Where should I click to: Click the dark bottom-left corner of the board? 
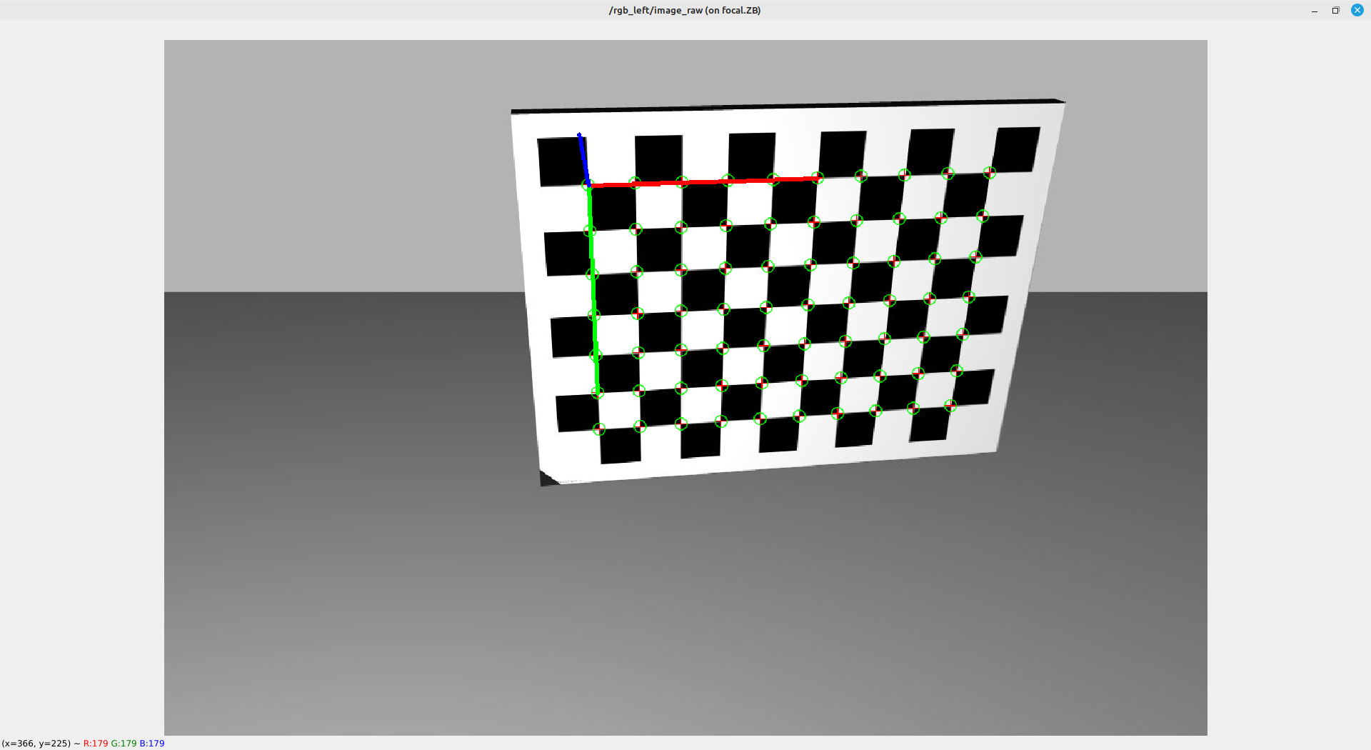pyautogui.click(x=548, y=479)
